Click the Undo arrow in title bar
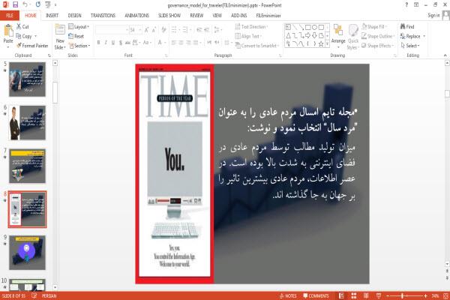The image size is (450, 300). [25, 4]
